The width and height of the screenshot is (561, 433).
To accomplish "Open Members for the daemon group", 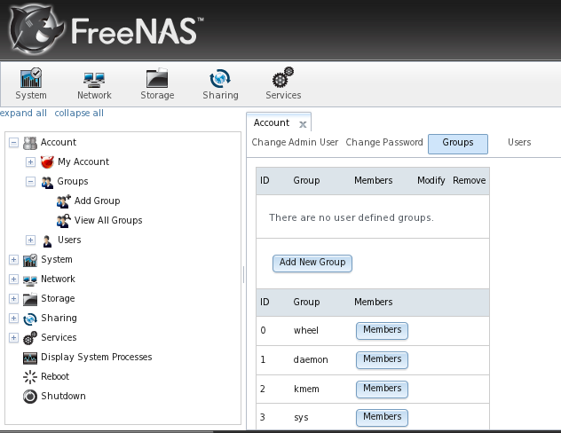I will (382, 360).
